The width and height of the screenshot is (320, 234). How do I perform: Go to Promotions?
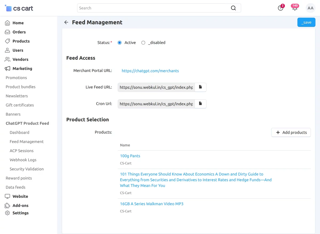pos(16,78)
